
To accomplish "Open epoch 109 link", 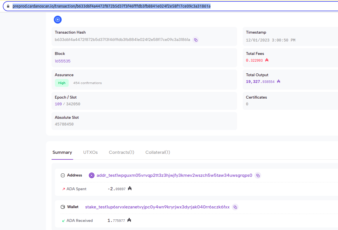I will click(x=58, y=104).
